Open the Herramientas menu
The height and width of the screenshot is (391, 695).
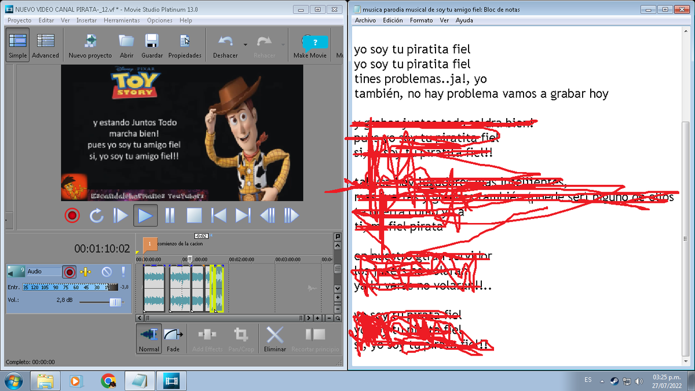122,20
